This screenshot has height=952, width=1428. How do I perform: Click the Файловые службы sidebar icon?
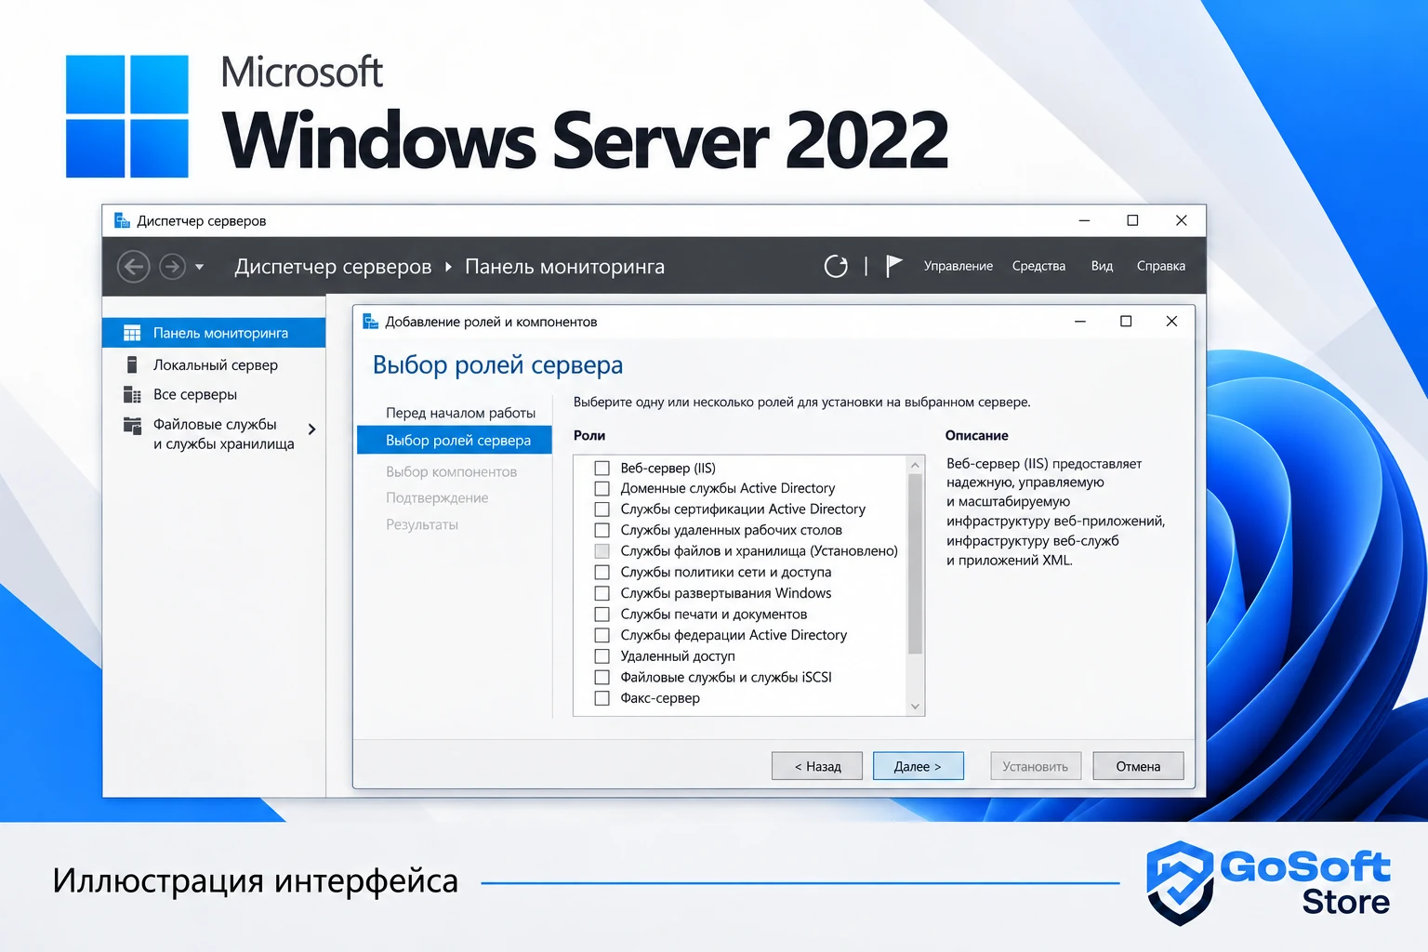pos(132,426)
